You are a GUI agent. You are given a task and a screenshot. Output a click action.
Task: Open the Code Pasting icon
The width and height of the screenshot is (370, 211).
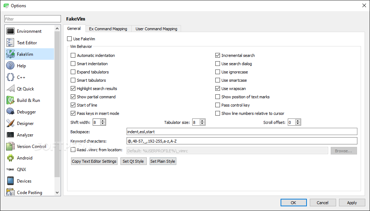pyautogui.click(x=10, y=192)
